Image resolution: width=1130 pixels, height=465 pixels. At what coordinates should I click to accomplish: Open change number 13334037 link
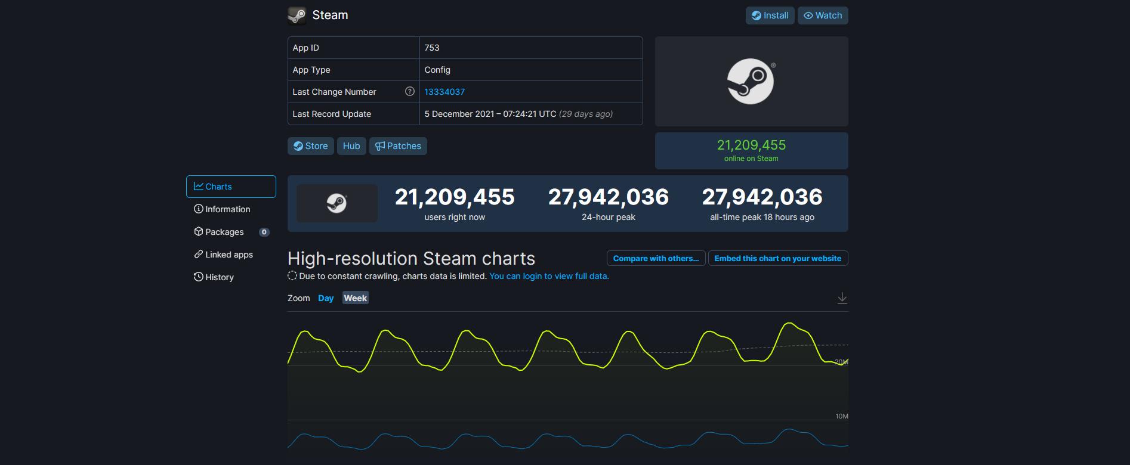click(444, 92)
